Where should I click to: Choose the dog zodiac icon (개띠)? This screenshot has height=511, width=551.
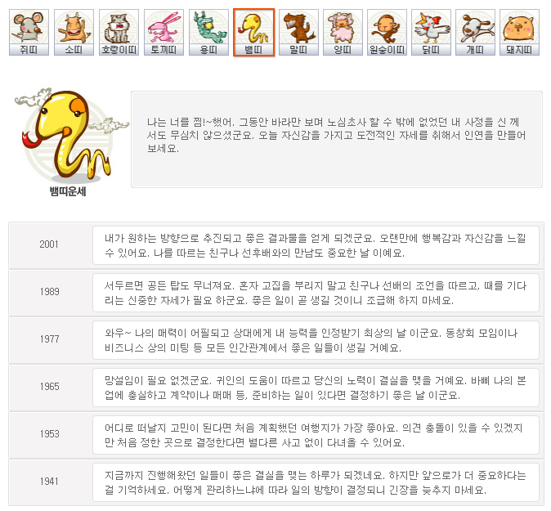(476, 33)
